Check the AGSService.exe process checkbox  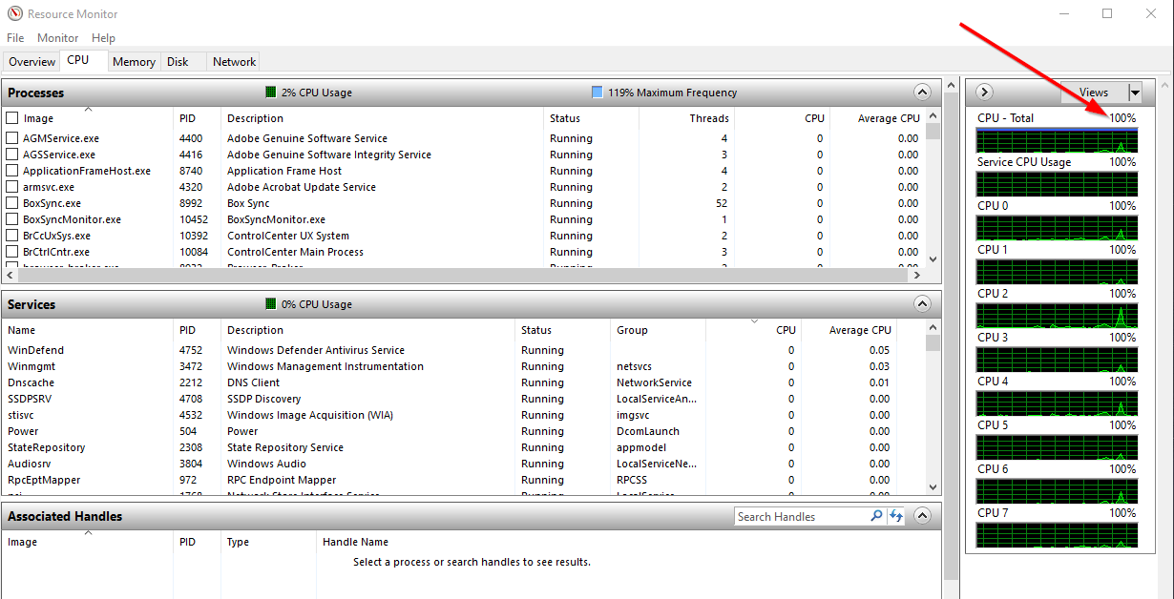(x=12, y=155)
